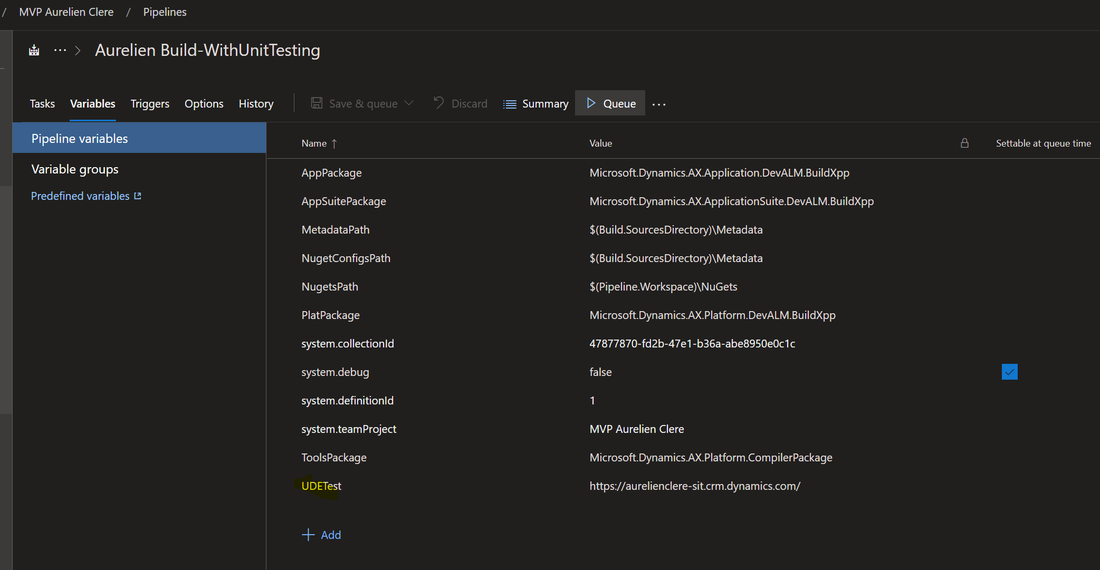The image size is (1100, 570).
Task: Click the Name sort arrow
Action: (334, 143)
